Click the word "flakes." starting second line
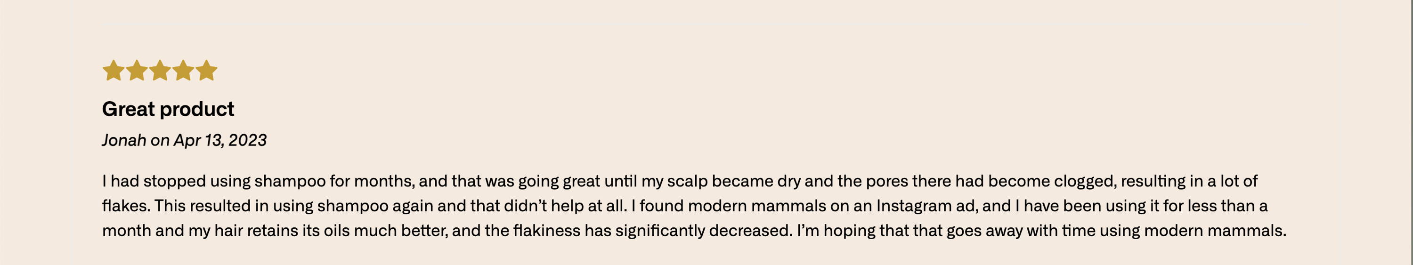 pyautogui.click(x=126, y=206)
